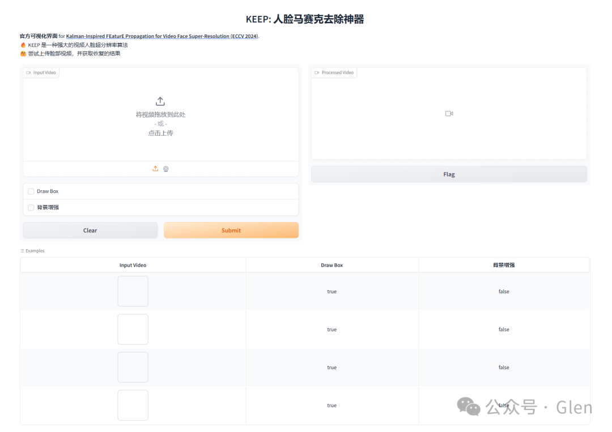Screen dimensions: 612x432
Task: Select the third example video thumbnail
Action: click(x=133, y=367)
